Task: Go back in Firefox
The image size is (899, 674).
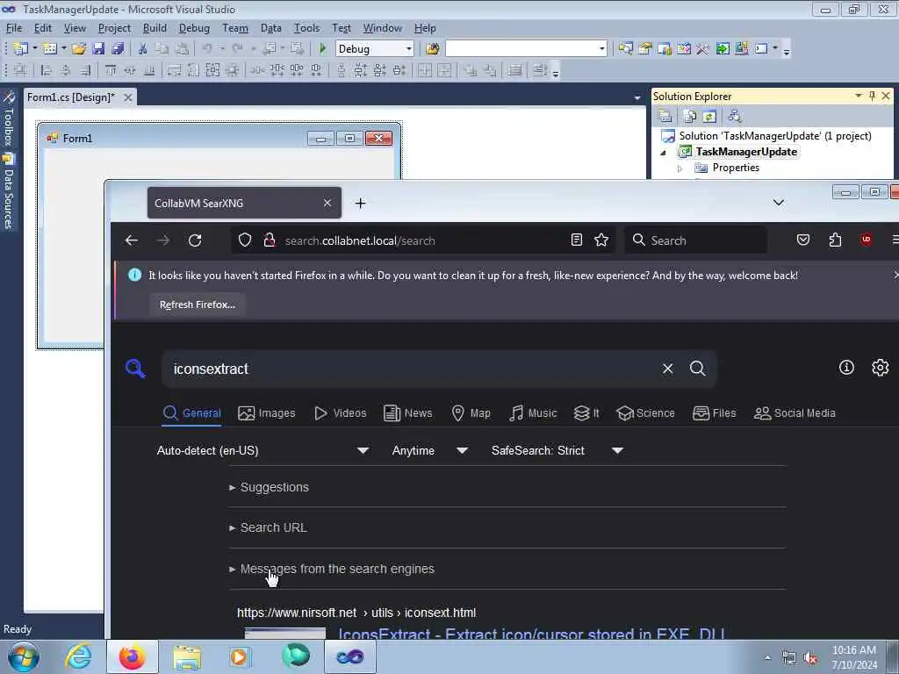Action: 132,240
